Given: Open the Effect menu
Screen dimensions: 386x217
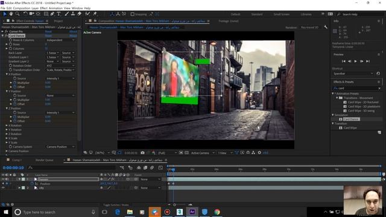Looking at the screenshot, I should click(x=43, y=8).
